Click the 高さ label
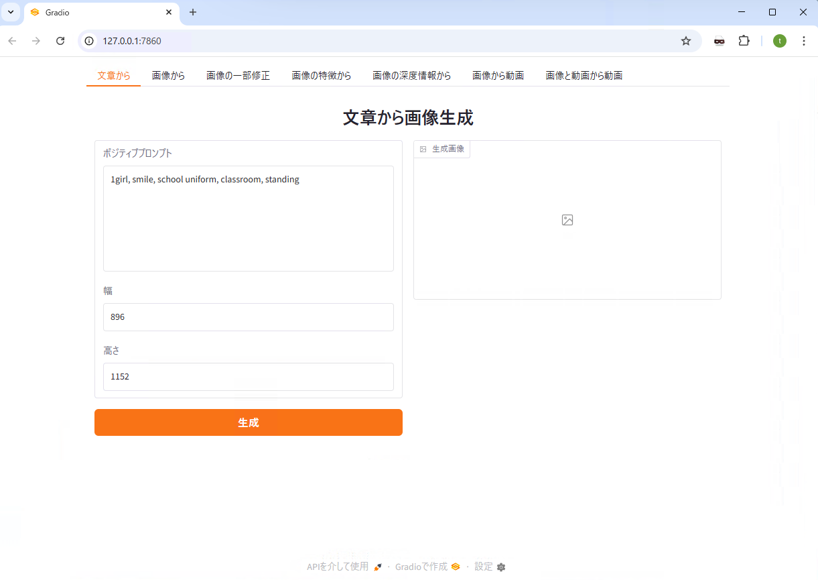The image size is (818, 580). pos(111,350)
